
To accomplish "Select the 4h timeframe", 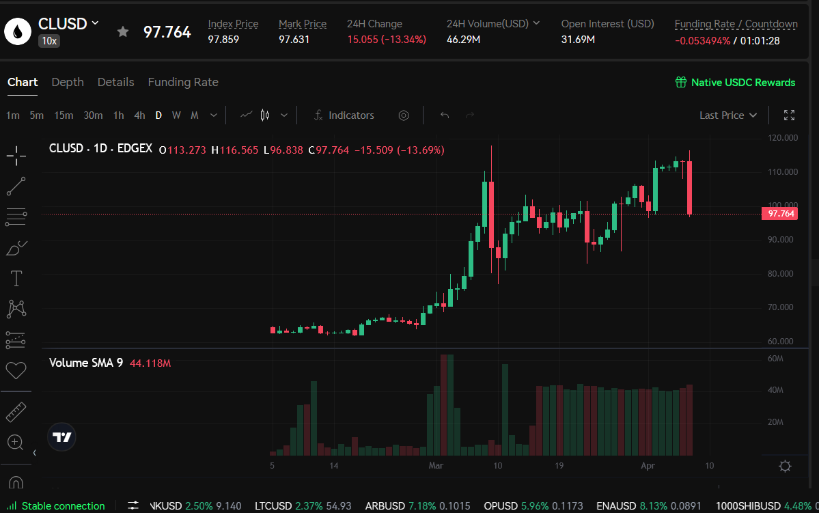I will point(139,115).
